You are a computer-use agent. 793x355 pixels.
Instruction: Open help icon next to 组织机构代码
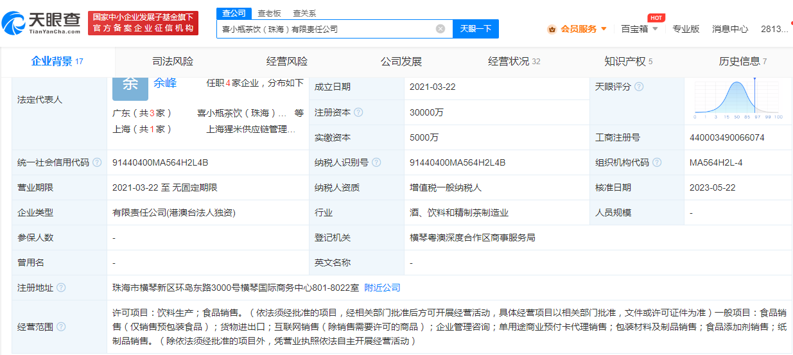click(657, 163)
